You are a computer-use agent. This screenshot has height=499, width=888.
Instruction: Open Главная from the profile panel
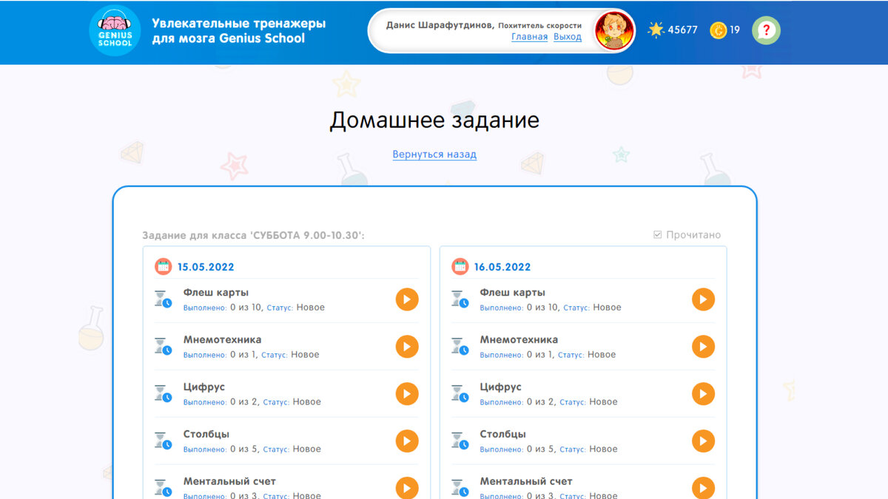pyautogui.click(x=529, y=36)
